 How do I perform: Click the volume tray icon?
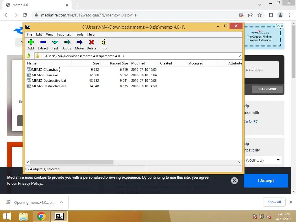[269, 217]
